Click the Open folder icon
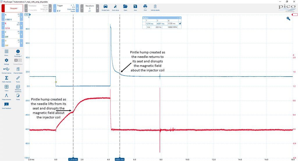Viewport: 298px width, 161px height. [125, 8]
